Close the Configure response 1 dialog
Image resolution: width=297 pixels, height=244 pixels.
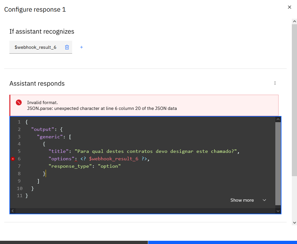click(290, 7)
